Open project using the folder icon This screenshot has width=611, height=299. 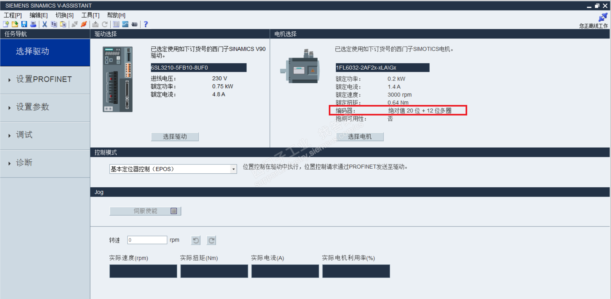click(x=15, y=24)
